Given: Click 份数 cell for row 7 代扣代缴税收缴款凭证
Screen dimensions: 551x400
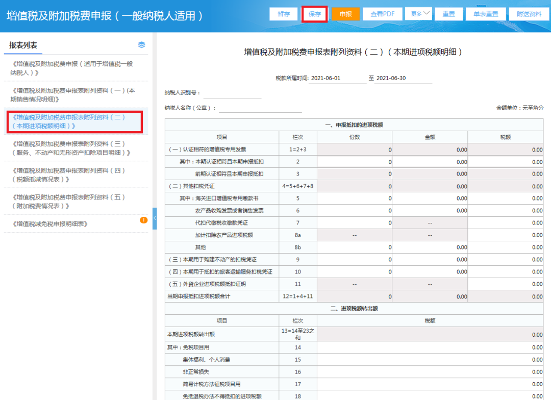Looking at the screenshot, I should pyautogui.click(x=355, y=223).
